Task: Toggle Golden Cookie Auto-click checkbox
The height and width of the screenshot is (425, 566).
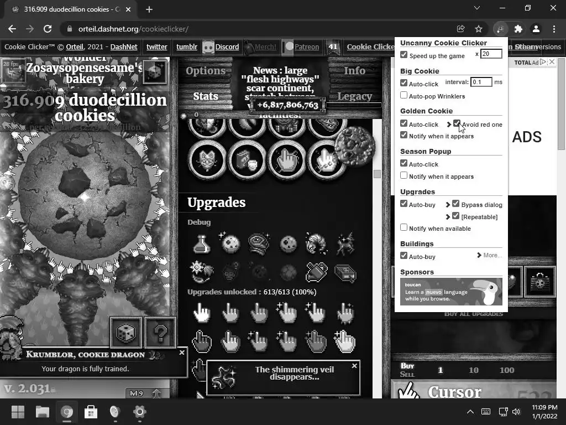Action: pyautogui.click(x=404, y=123)
